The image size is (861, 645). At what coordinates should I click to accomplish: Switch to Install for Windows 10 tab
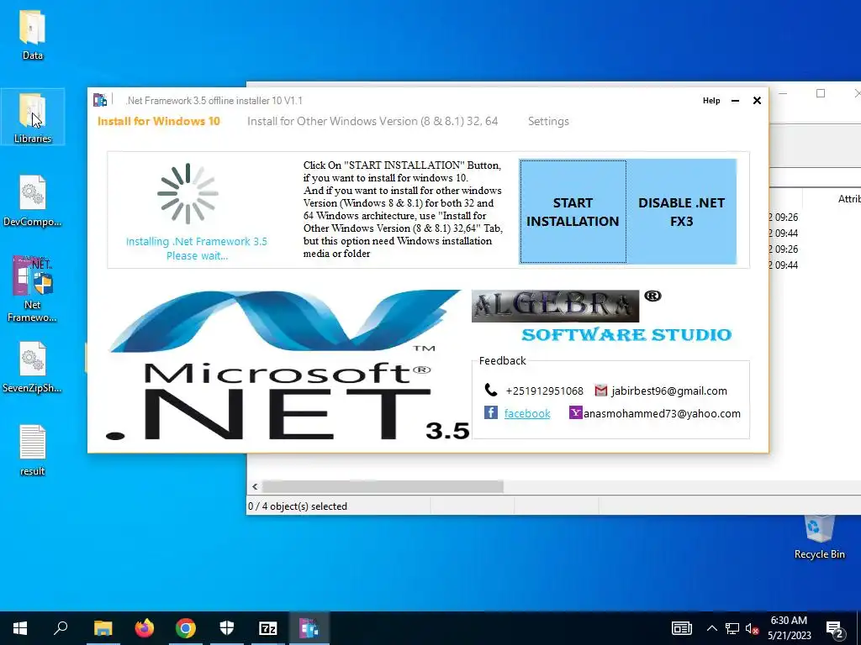tap(159, 121)
